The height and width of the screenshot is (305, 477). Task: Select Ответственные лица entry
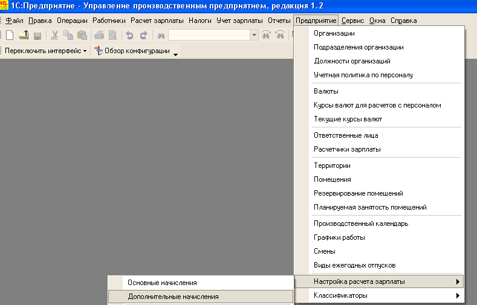[x=379, y=135]
